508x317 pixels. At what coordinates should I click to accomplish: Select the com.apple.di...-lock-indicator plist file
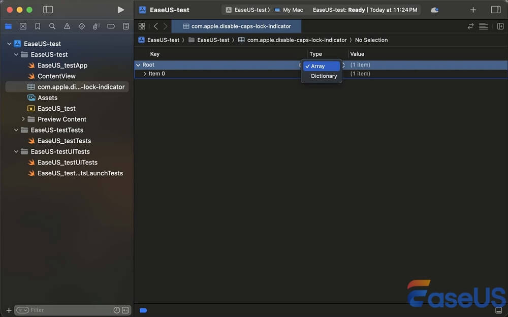tap(68, 87)
